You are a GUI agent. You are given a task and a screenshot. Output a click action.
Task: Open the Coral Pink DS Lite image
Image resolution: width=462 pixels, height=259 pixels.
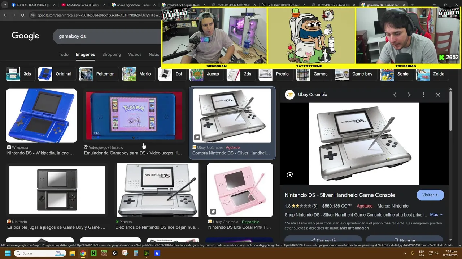coord(240,190)
